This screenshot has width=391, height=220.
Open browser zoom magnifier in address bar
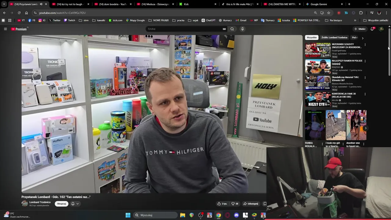(316, 13)
